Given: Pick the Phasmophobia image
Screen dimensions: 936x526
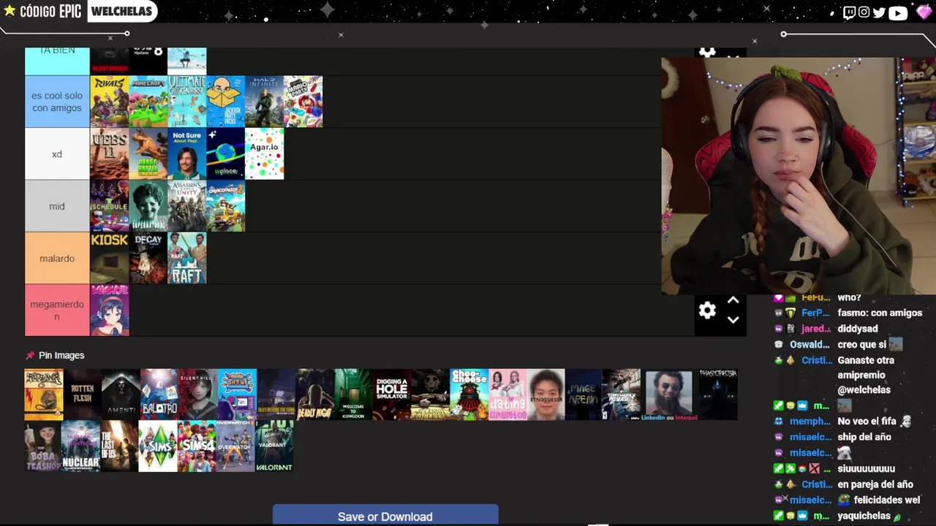Looking at the screenshot, I should click(718, 394).
